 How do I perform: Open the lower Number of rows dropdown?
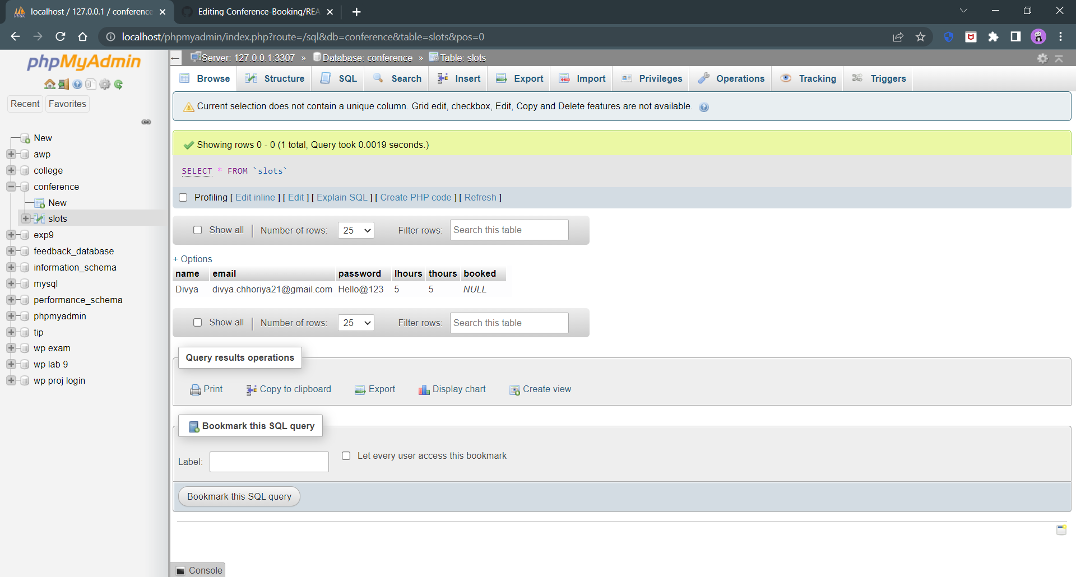pyautogui.click(x=356, y=323)
